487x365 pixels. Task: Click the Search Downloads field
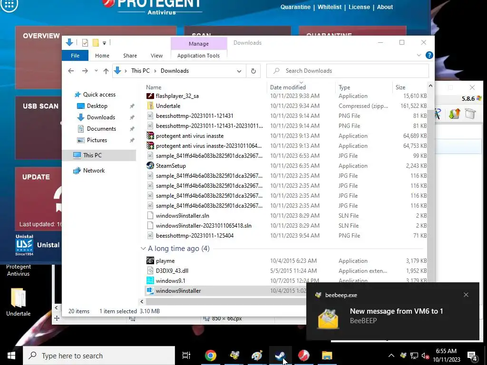(x=348, y=71)
